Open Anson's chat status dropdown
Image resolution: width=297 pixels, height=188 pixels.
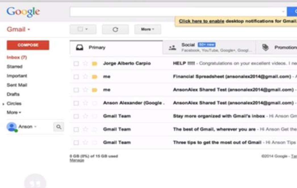[x=35, y=127]
